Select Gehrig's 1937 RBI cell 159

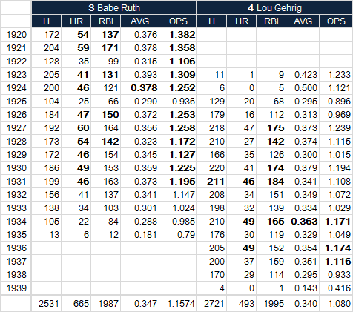tap(271, 262)
